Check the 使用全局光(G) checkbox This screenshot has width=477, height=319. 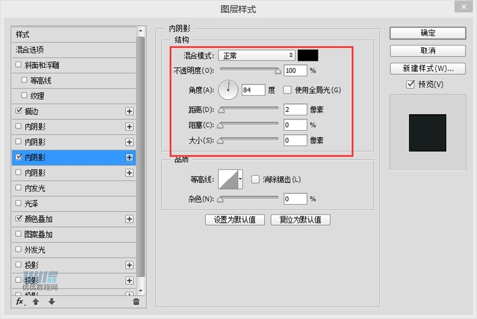[x=287, y=90]
